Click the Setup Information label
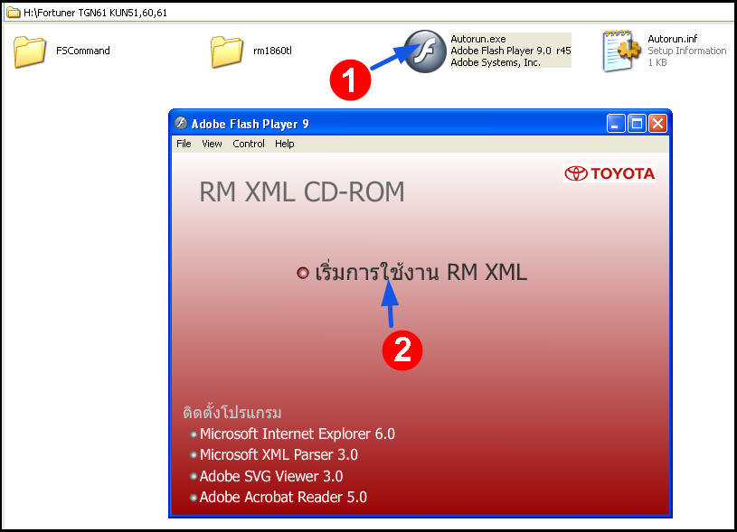737x532 pixels. point(686,51)
